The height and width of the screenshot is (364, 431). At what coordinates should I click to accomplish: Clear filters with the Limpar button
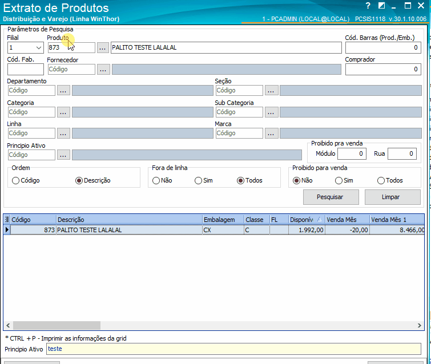point(392,197)
